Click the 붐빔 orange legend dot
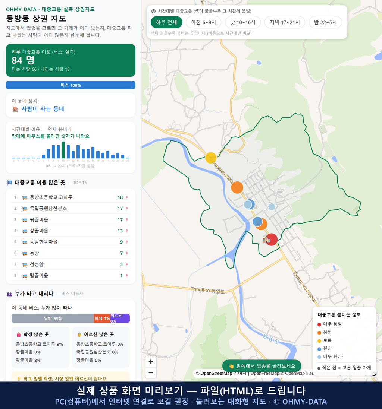The width and height of the screenshot is (382, 409). point(319,333)
